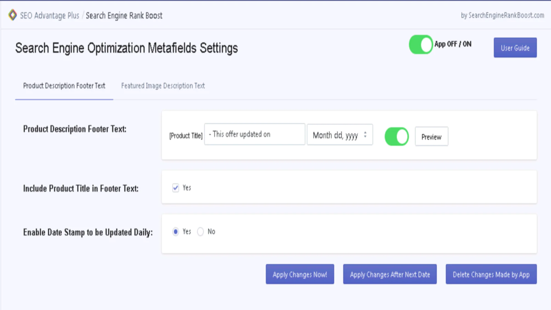The image size is (551, 310).
Task: Preview the product description footer text
Action: [431, 137]
